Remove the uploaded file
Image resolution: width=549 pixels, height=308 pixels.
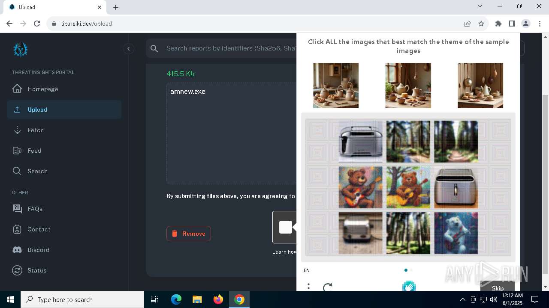pos(189,234)
